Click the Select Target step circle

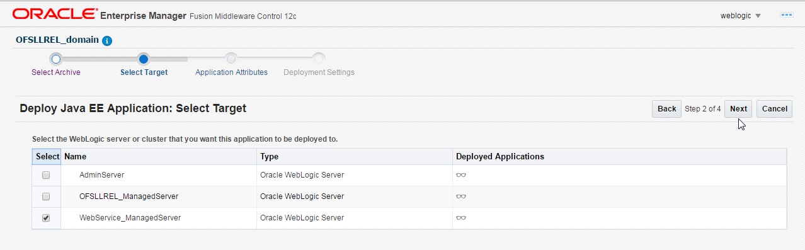144,59
